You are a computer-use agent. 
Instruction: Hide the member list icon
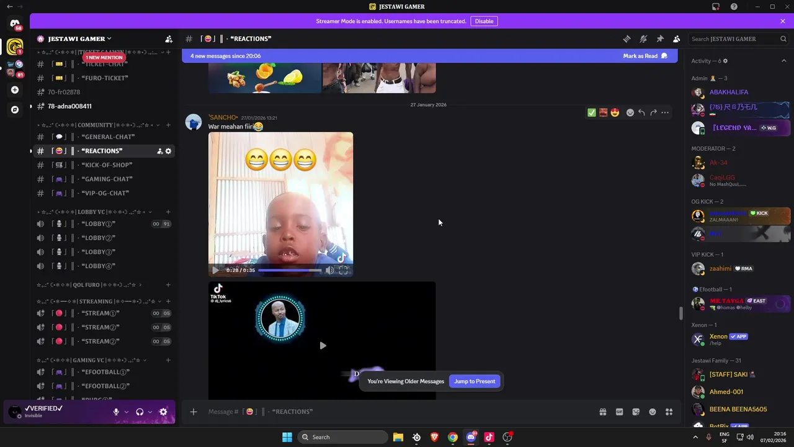(677, 38)
